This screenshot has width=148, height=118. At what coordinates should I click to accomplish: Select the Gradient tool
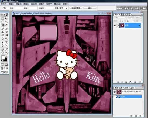pos(6,35)
